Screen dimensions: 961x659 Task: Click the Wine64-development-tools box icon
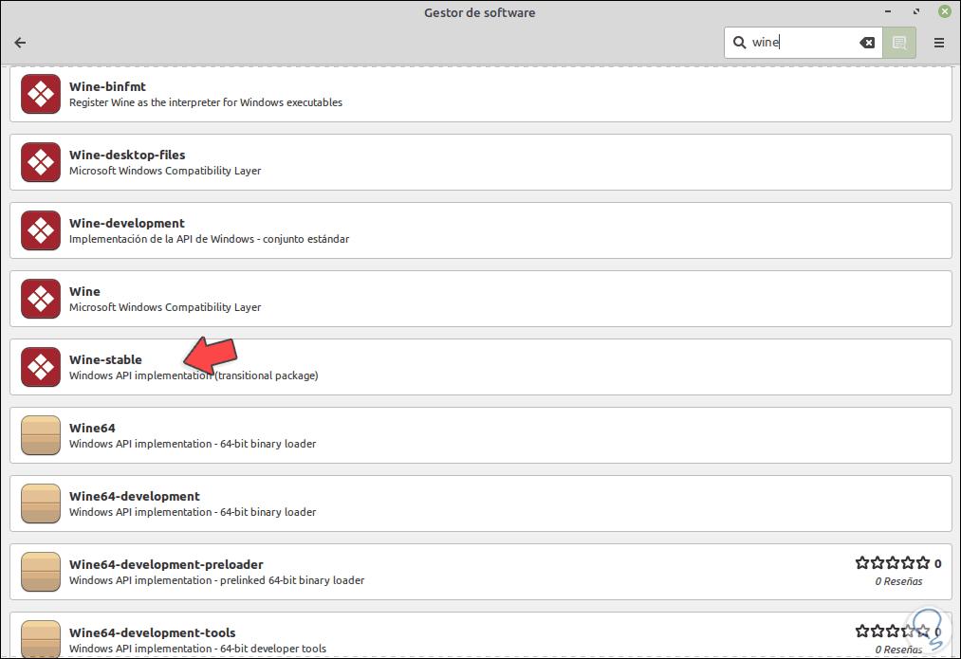pyautogui.click(x=41, y=639)
